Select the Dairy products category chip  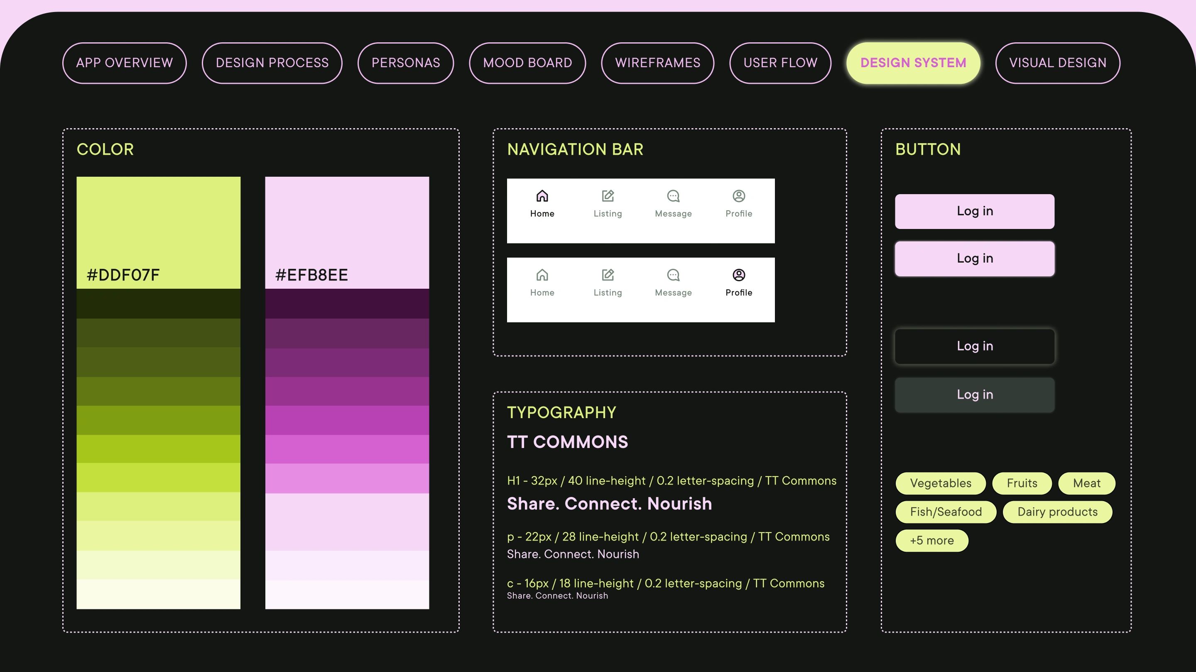[1057, 512]
